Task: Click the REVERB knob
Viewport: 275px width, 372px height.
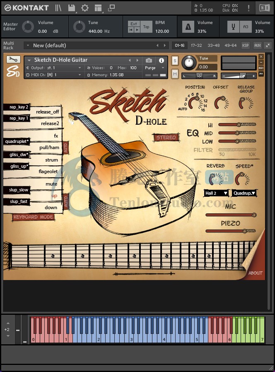Action: click(x=215, y=179)
